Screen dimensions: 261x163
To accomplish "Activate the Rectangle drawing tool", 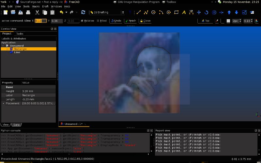I will pos(177,13).
